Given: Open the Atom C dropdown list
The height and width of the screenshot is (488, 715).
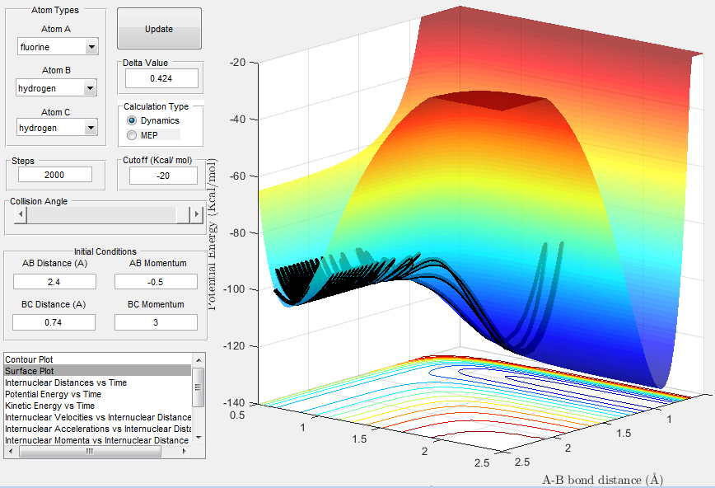Looking at the screenshot, I should (91, 128).
